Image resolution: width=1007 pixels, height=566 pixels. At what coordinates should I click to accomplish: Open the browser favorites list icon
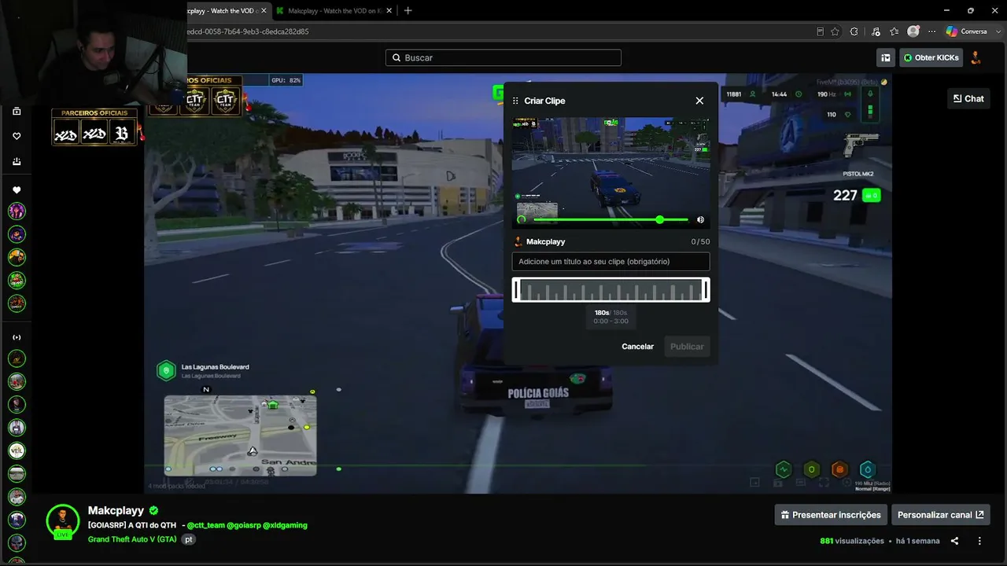[894, 31]
